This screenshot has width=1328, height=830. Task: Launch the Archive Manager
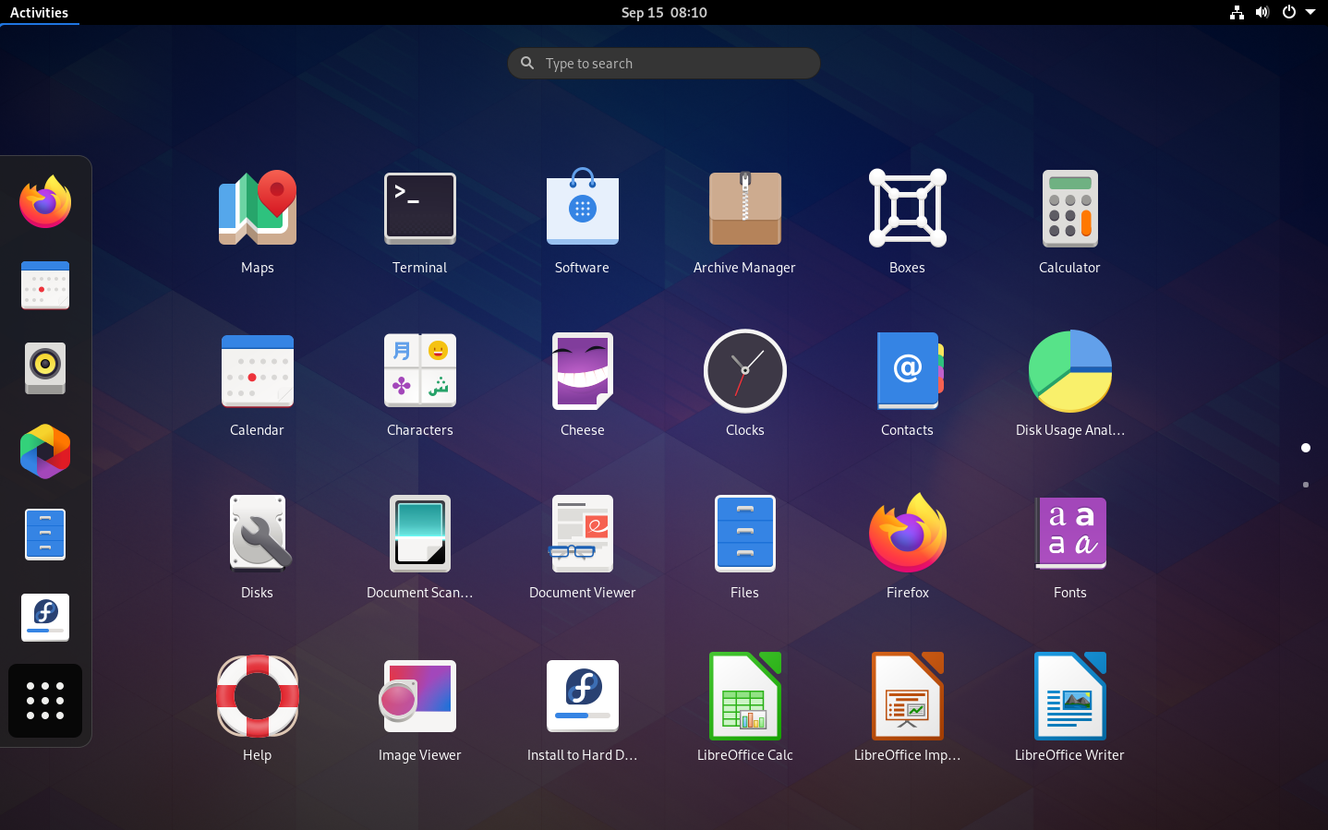click(x=744, y=209)
